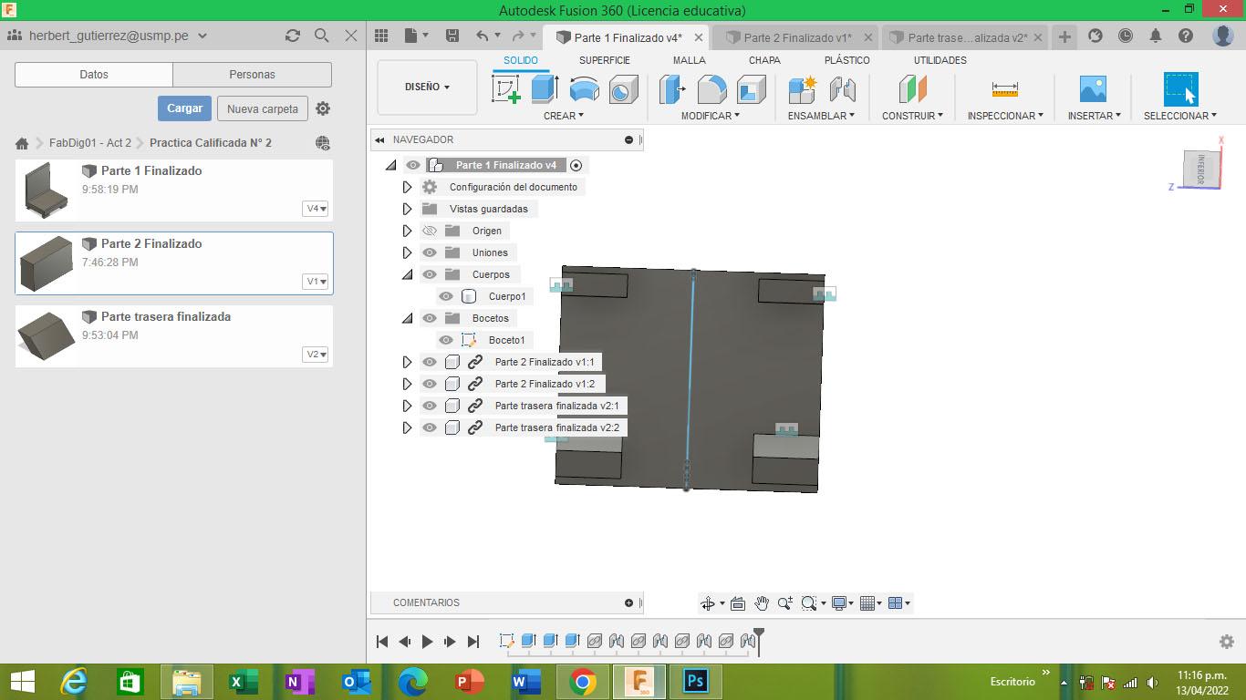The width and height of the screenshot is (1246, 700).
Task: Toggle visibility of Cuerpo1
Action: 446,296
